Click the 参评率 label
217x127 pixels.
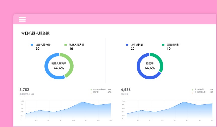pos(96,92)
